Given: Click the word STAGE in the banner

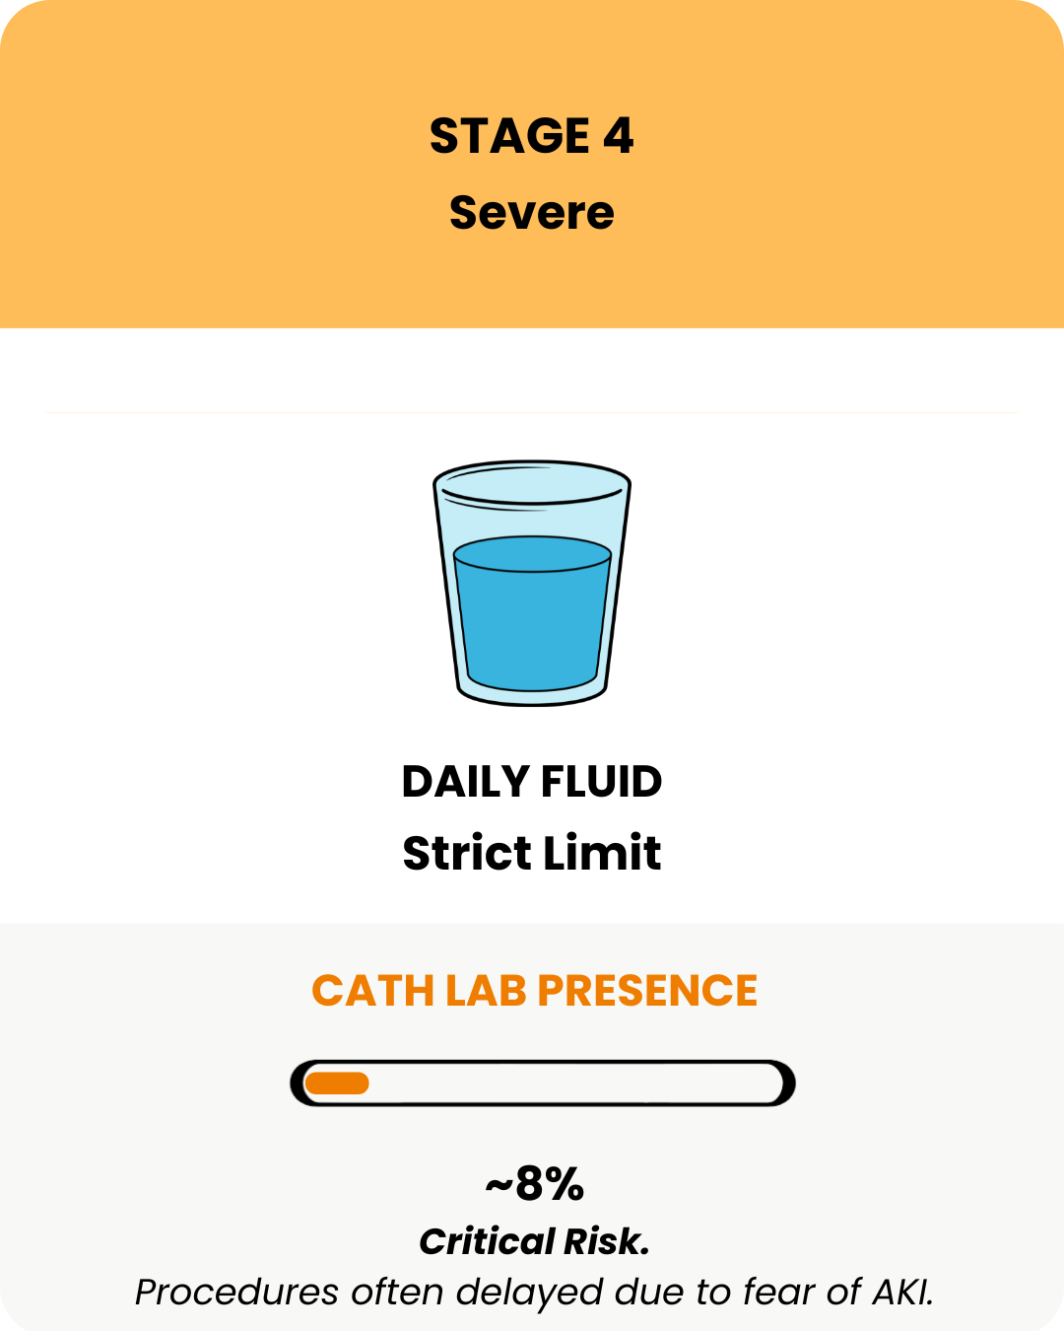Looking at the screenshot, I should pyautogui.click(x=509, y=136).
